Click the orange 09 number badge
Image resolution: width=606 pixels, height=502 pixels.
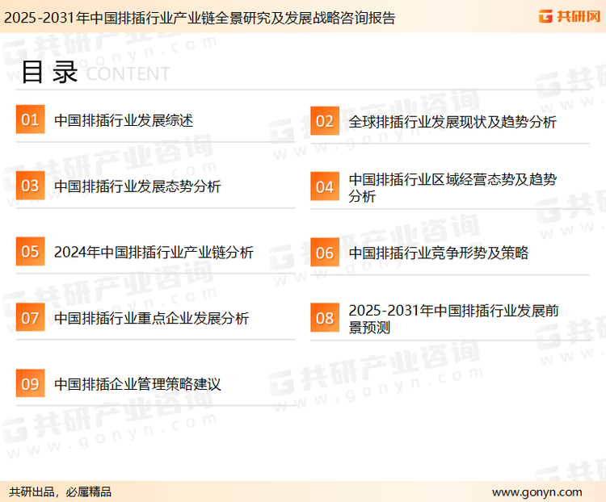(x=30, y=383)
